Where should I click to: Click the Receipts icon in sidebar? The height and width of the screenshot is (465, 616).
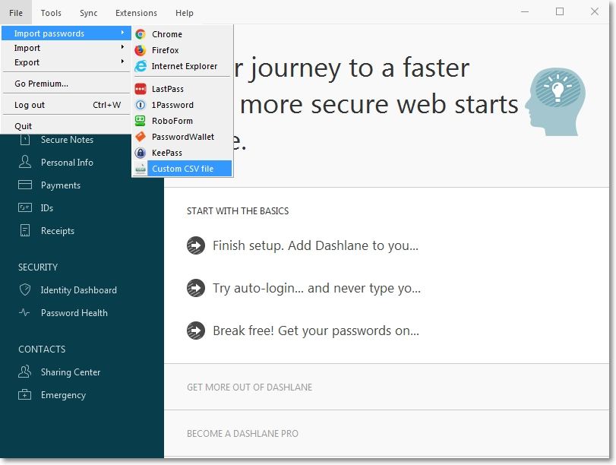25,230
